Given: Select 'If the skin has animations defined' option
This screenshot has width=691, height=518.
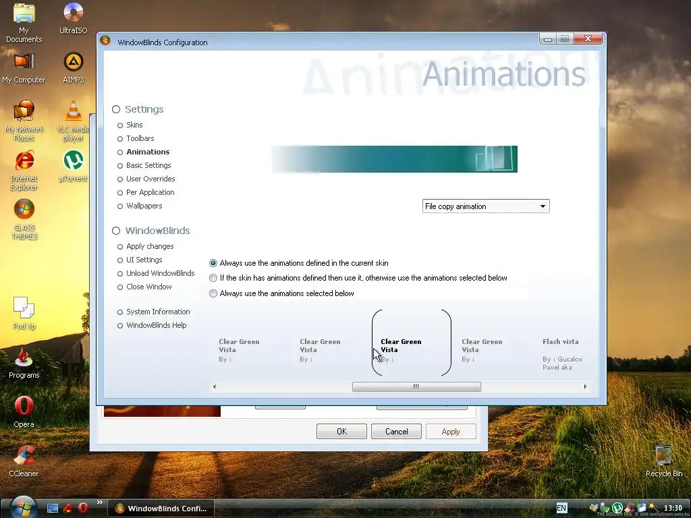Looking at the screenshot, I should (x=358, y=278).
